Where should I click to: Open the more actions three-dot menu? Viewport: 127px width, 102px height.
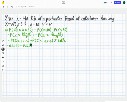[x=111, y=3]
